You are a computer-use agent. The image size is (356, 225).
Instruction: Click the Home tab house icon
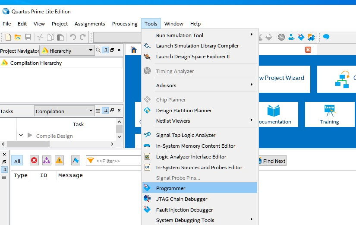pos(134,50)
